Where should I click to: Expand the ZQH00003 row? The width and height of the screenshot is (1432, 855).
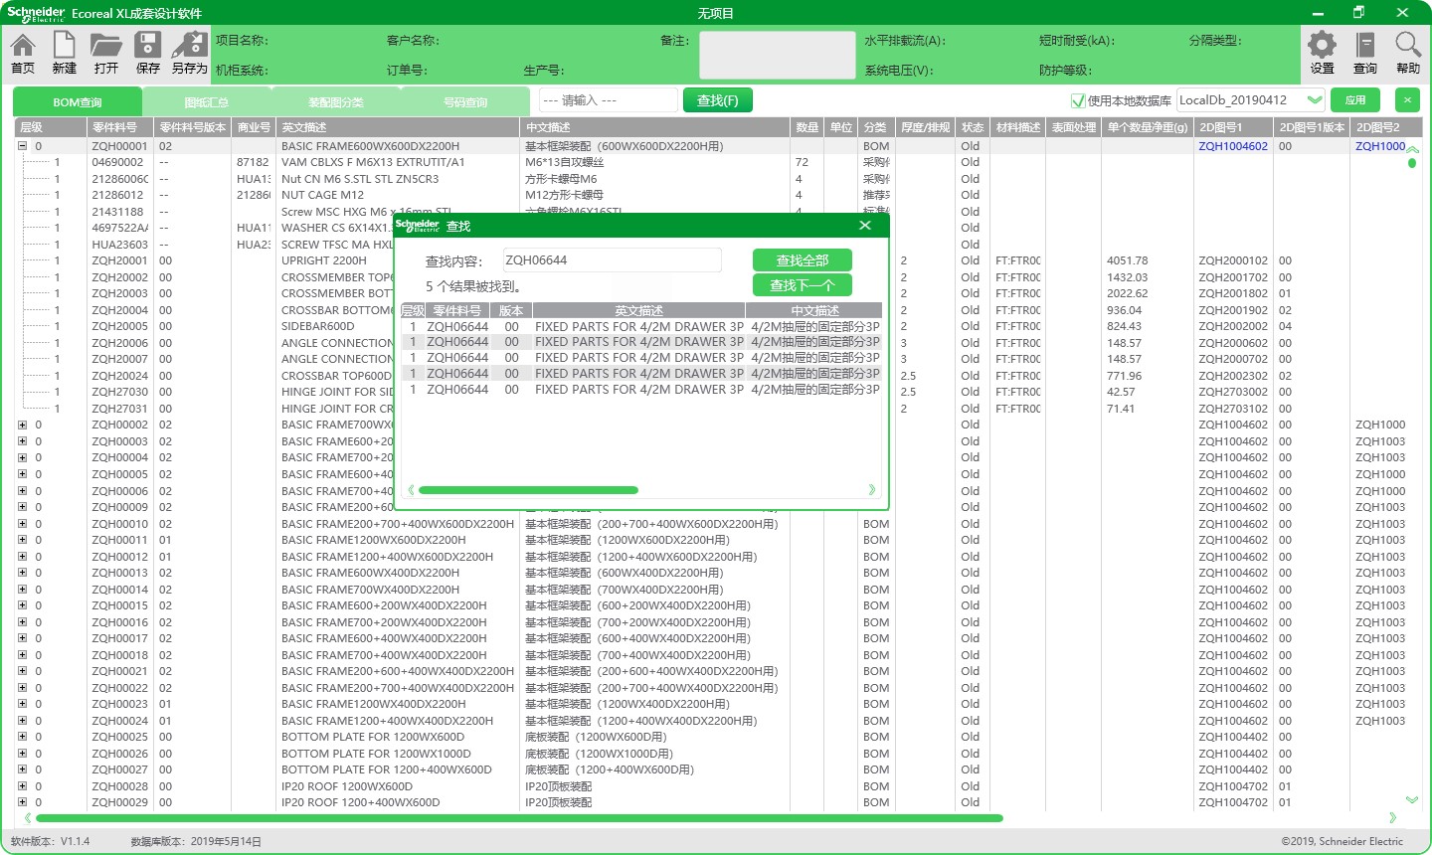tap(22, 441)
